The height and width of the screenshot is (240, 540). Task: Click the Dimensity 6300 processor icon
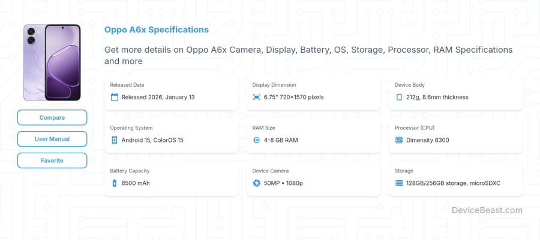pos(399,140)
